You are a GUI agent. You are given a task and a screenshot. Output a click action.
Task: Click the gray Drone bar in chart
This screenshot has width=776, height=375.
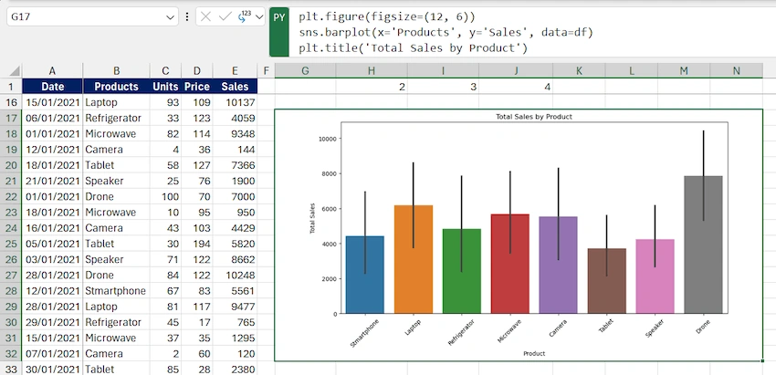pos(703,245)
